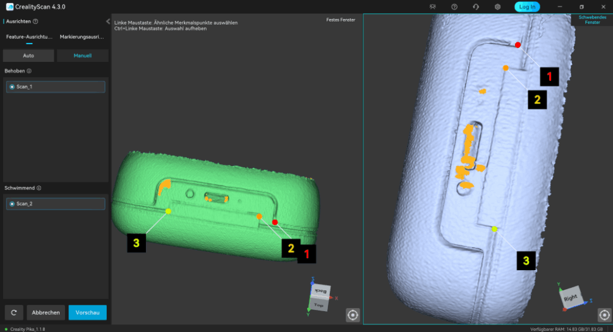Click the 'Linke Maustaste' hint text
Viewport: 613px width, 332px height.
176,23
